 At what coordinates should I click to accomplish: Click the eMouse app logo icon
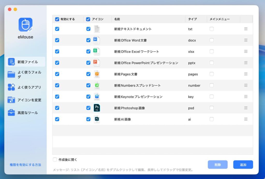click(x=25, y=25)
